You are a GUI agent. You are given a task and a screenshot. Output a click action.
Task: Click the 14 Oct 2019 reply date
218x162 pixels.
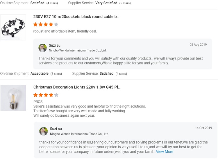coord(203,128)
